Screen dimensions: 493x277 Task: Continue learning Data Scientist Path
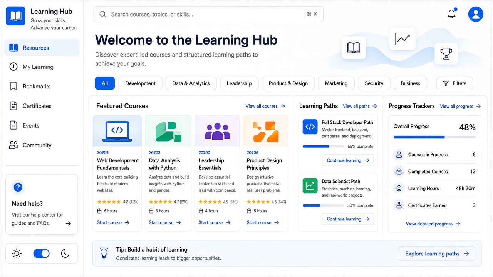pos(348,219)
